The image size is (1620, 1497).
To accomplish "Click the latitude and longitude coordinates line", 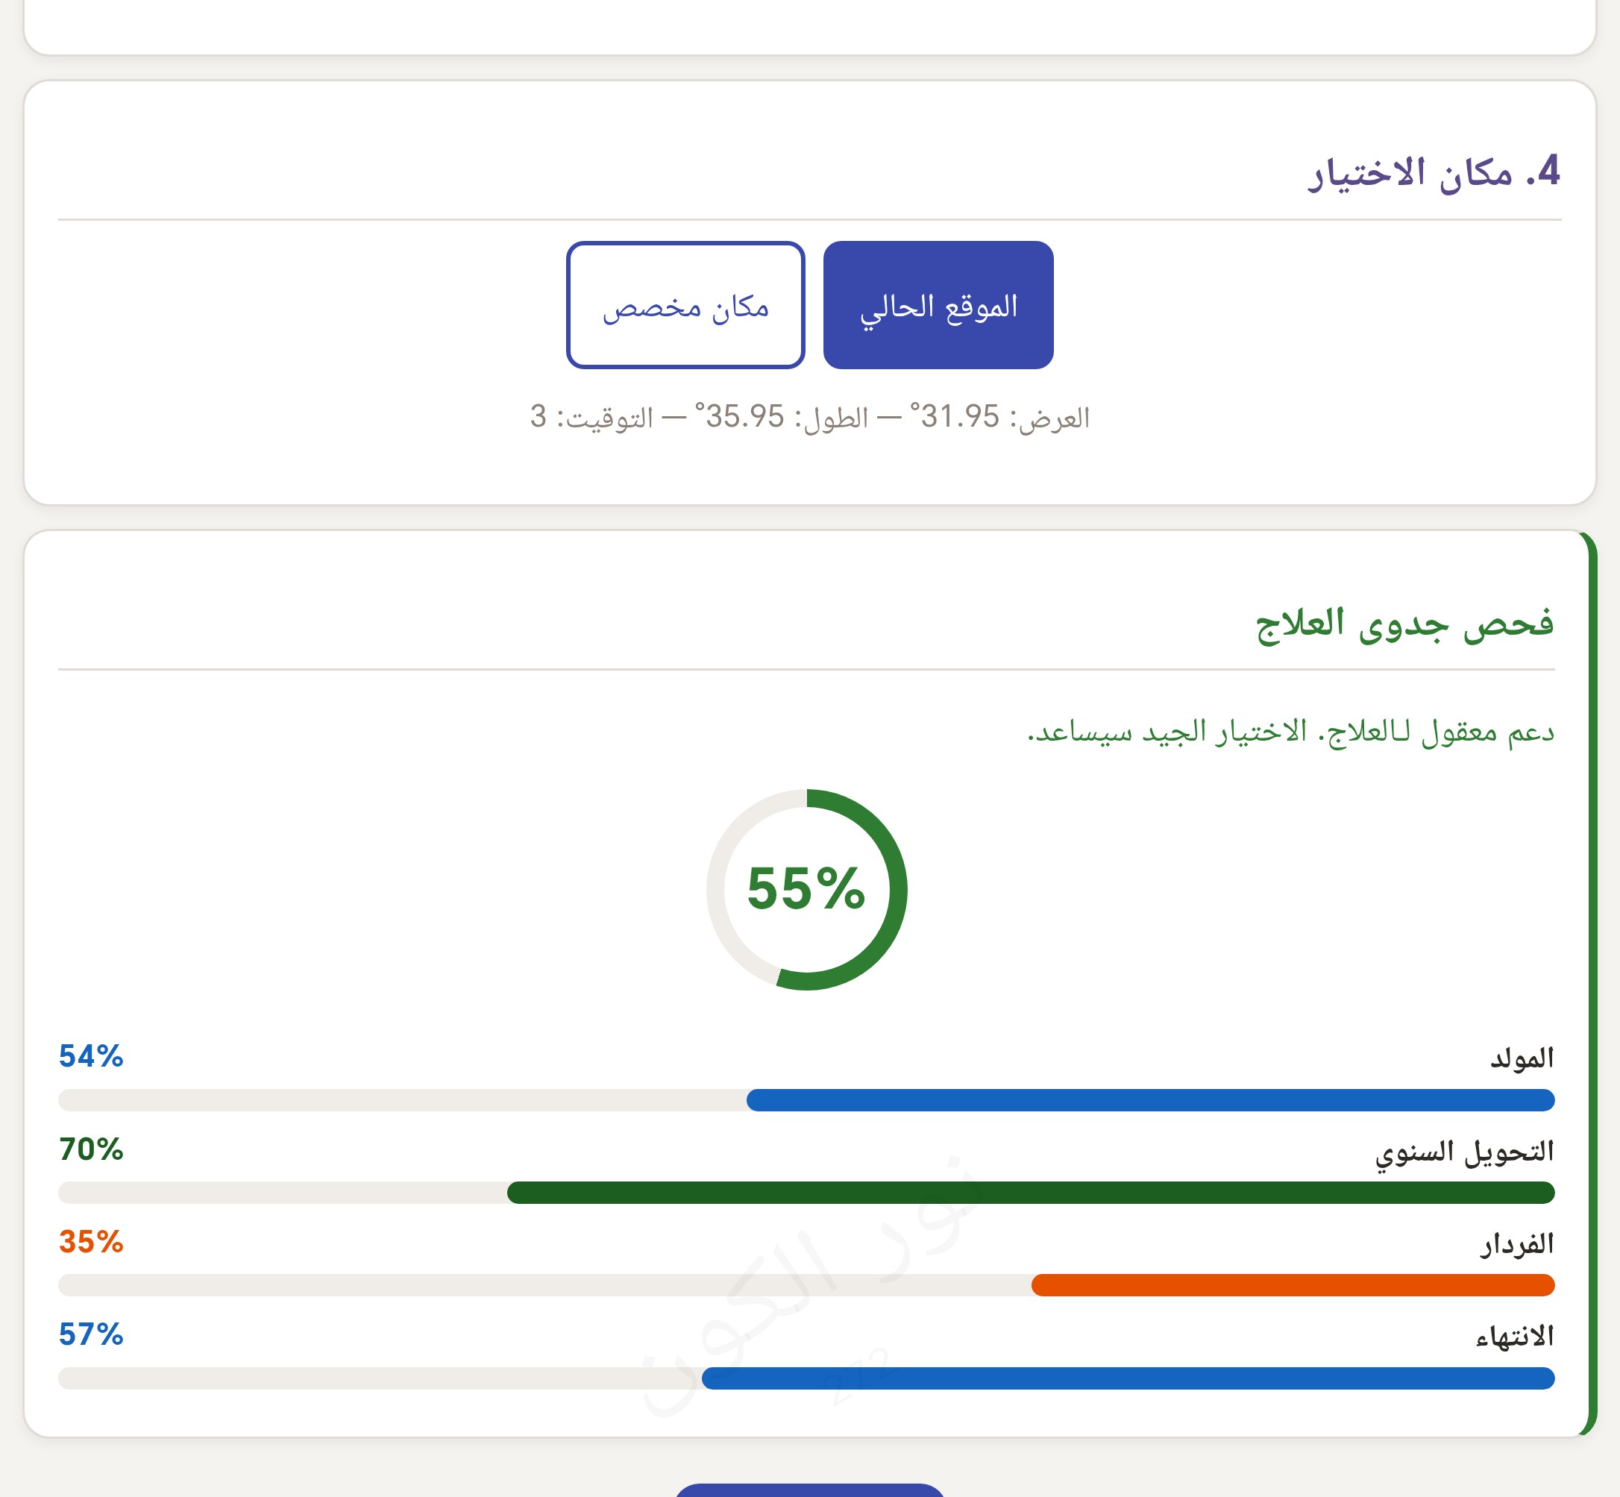I will point(810,417).
